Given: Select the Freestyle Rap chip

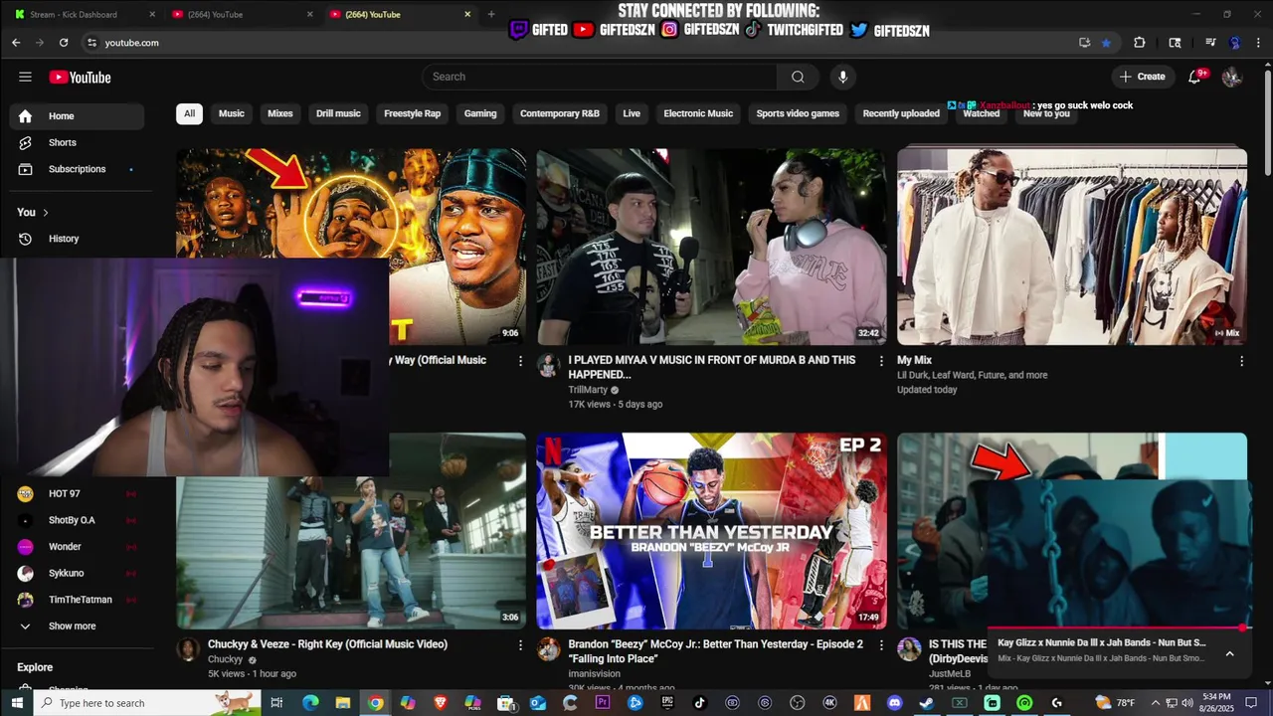Looking at the screenshot, I should pos(412,113).
